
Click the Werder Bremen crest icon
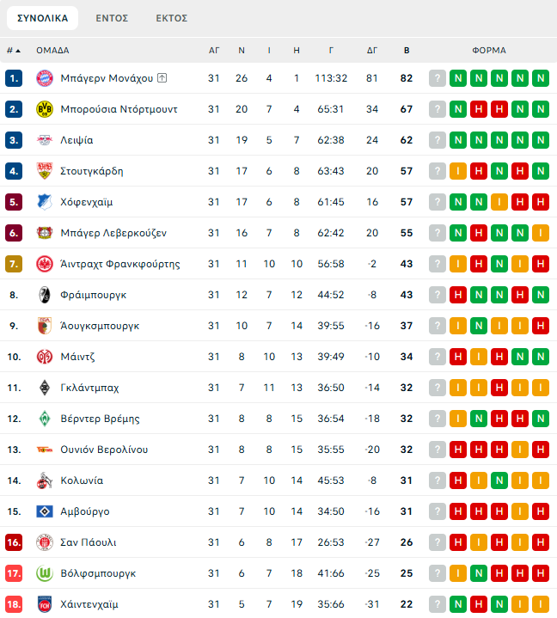pos(45,419)
